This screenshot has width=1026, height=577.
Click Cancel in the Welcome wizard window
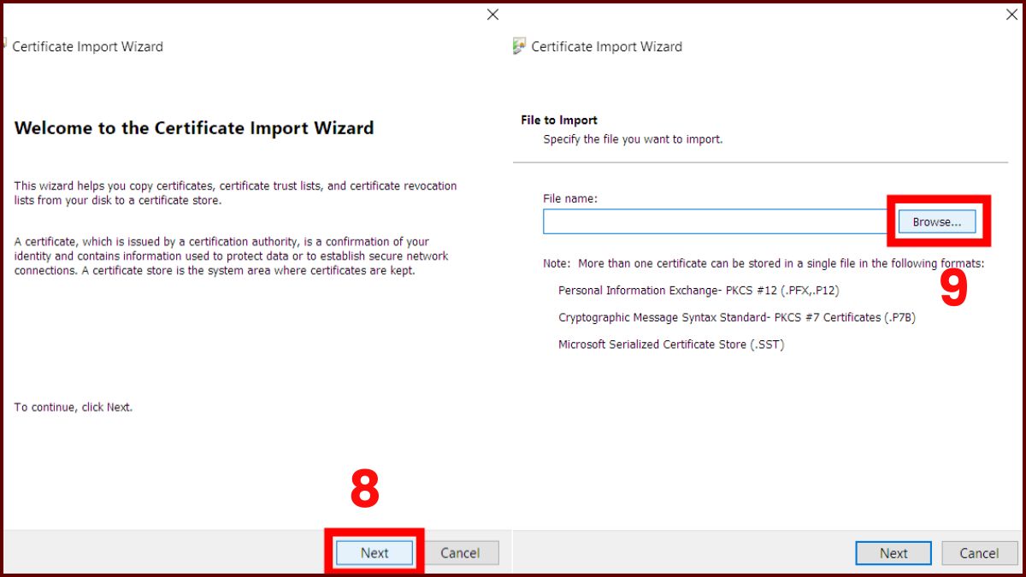tap(460, 553)
